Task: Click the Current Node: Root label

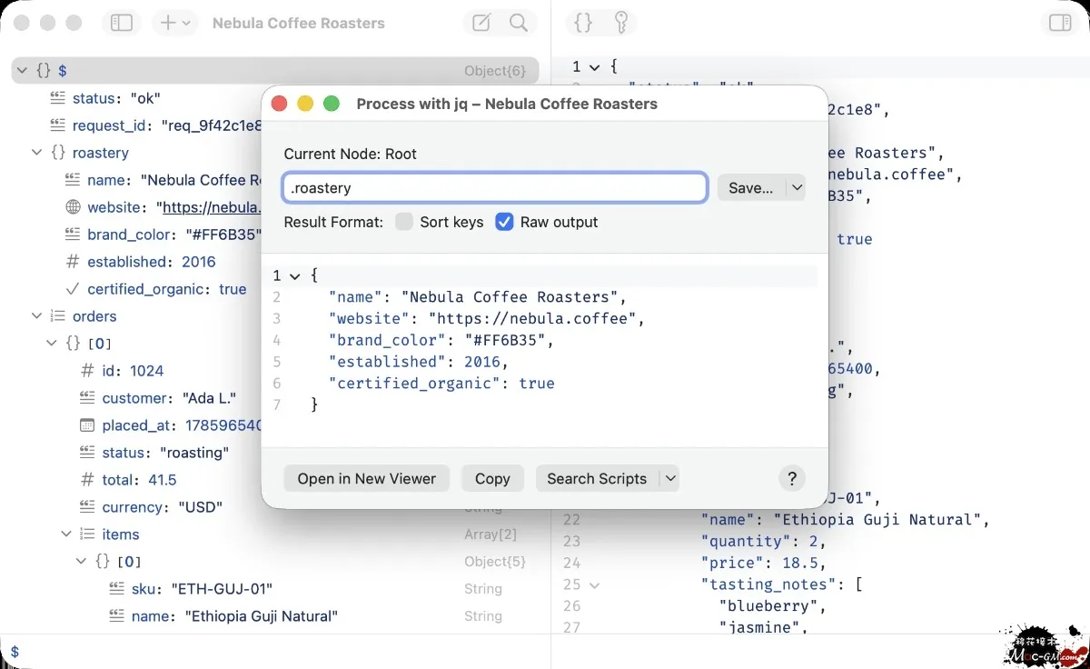Action: (351, 154)
